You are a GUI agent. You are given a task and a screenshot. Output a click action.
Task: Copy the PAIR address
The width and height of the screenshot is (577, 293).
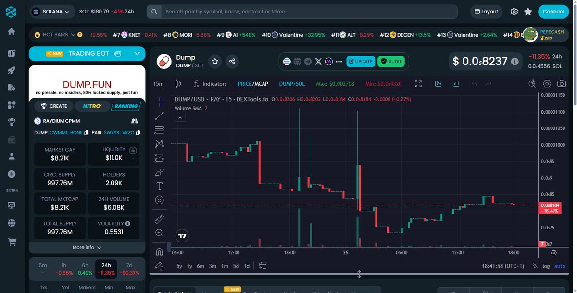pos(138,132)
